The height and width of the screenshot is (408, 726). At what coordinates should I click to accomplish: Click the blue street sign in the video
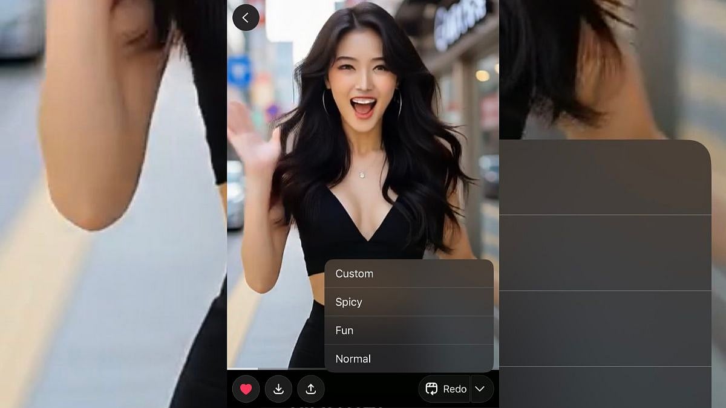tap(239, 71)
